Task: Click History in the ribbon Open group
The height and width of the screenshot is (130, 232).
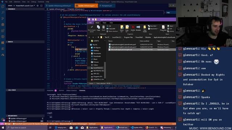Action: coord(171,31)
